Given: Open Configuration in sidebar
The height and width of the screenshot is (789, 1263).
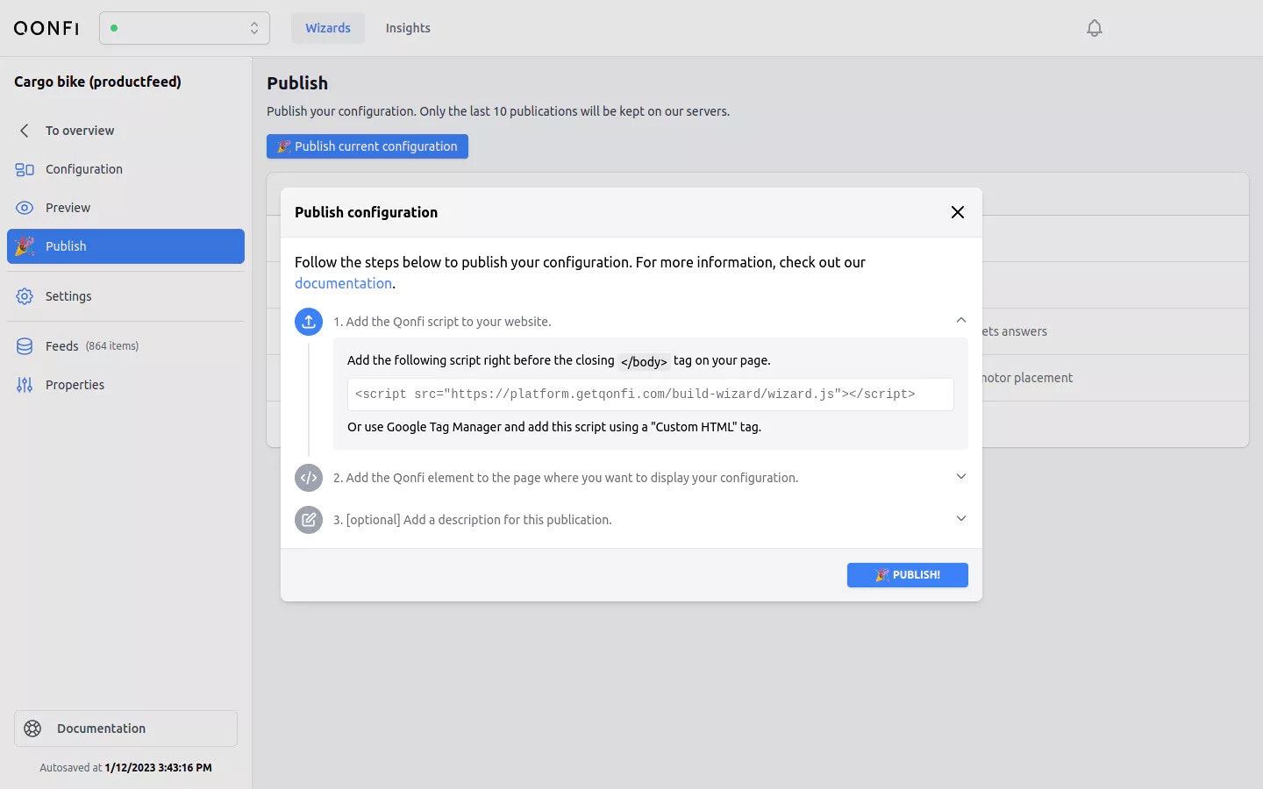Looking at the screenshot, I should tap(125, 169).
